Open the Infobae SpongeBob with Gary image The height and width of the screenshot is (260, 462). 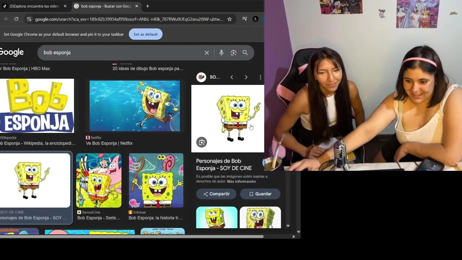click(x=156, y=180)
